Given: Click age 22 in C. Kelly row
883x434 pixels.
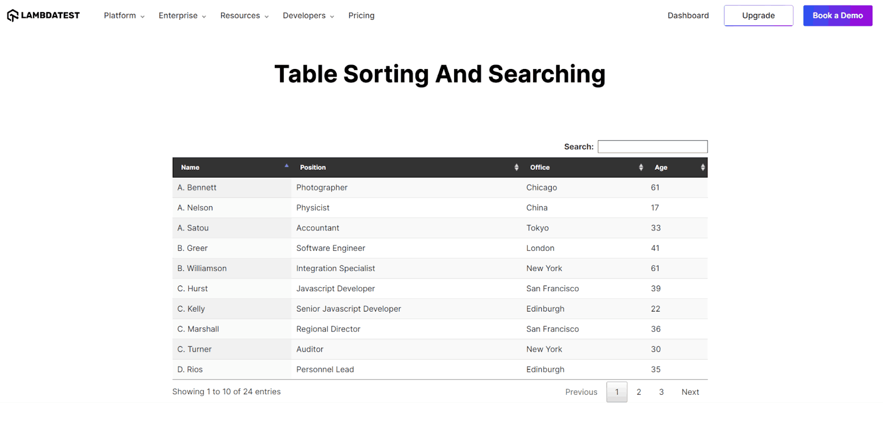Looking at the screenshot, I should click(x=677, y=309).
